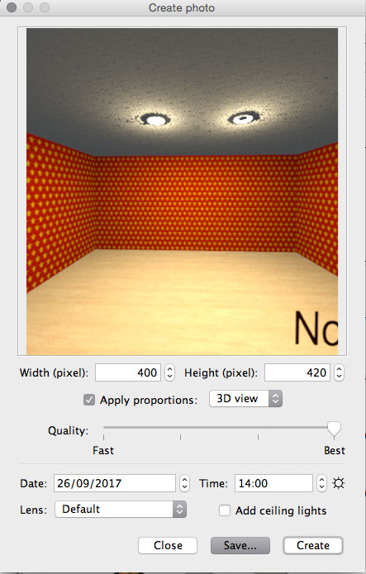The image size is (366, 574).
Task: Click the Date field showing 26/09/2017
Action: tap(115, 483)
